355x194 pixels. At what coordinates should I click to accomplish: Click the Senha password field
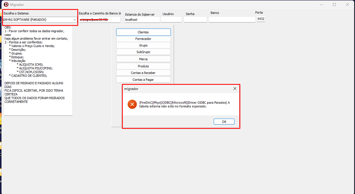coord(195,20)
